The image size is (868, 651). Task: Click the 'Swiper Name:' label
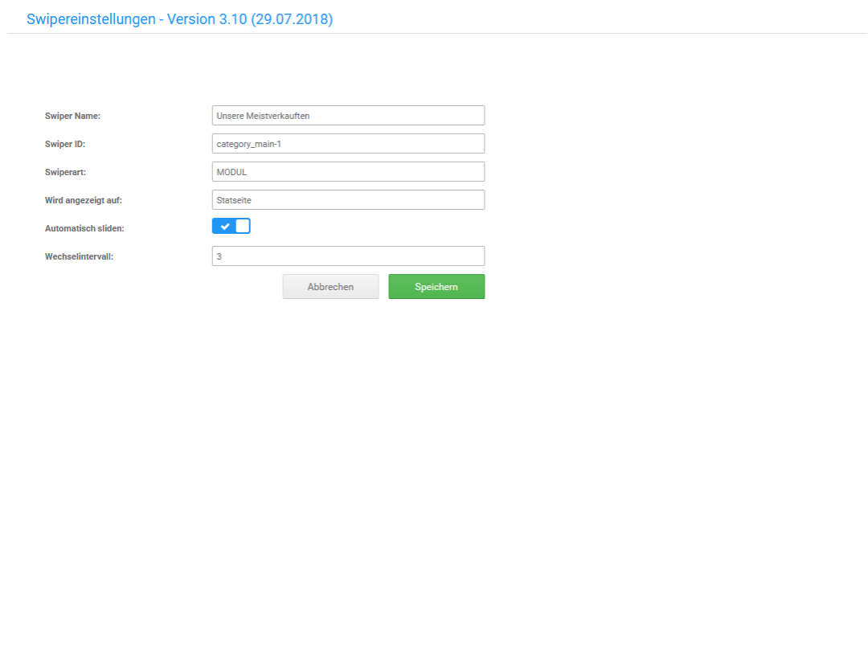coord(72,116)
